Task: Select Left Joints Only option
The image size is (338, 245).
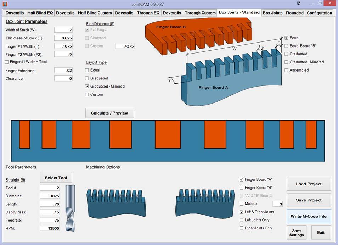Action: [x=242, y=220]
